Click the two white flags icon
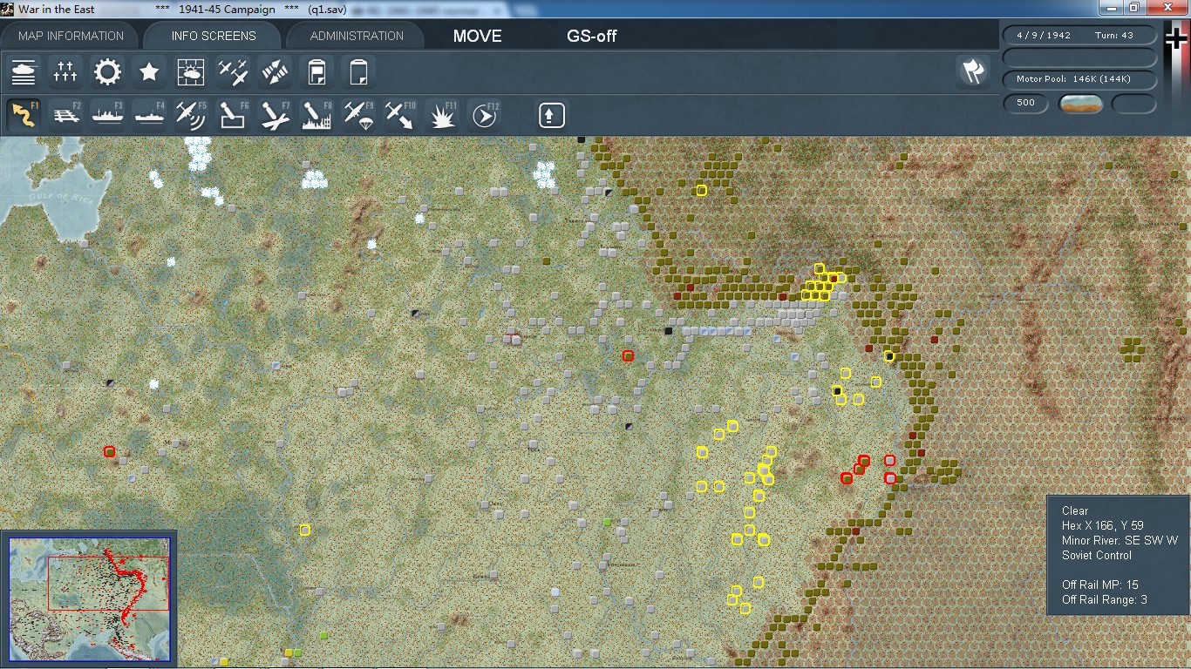This screenshot has width=1191, height=669. [974, 72]
